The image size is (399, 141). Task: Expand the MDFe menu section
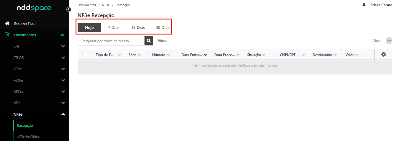63,80
